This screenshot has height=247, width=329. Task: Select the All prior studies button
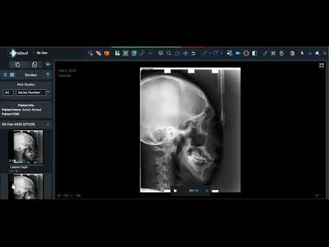[x=8, y=93]
